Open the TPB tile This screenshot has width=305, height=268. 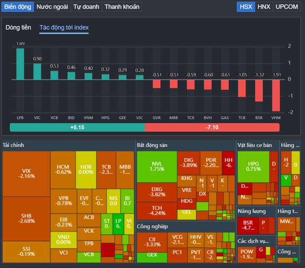89,246
